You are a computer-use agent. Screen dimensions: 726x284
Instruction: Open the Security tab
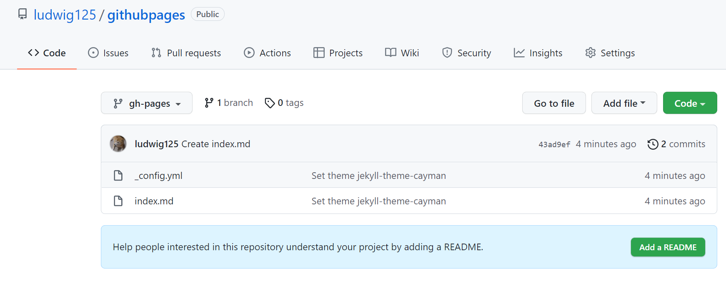pos(466,53)
